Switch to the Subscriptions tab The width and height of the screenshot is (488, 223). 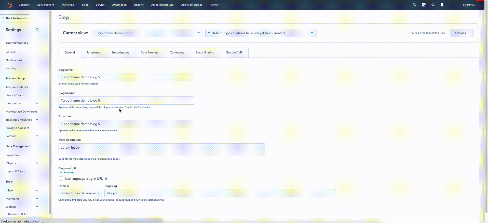pyautogui.click(x=120, y=52)
